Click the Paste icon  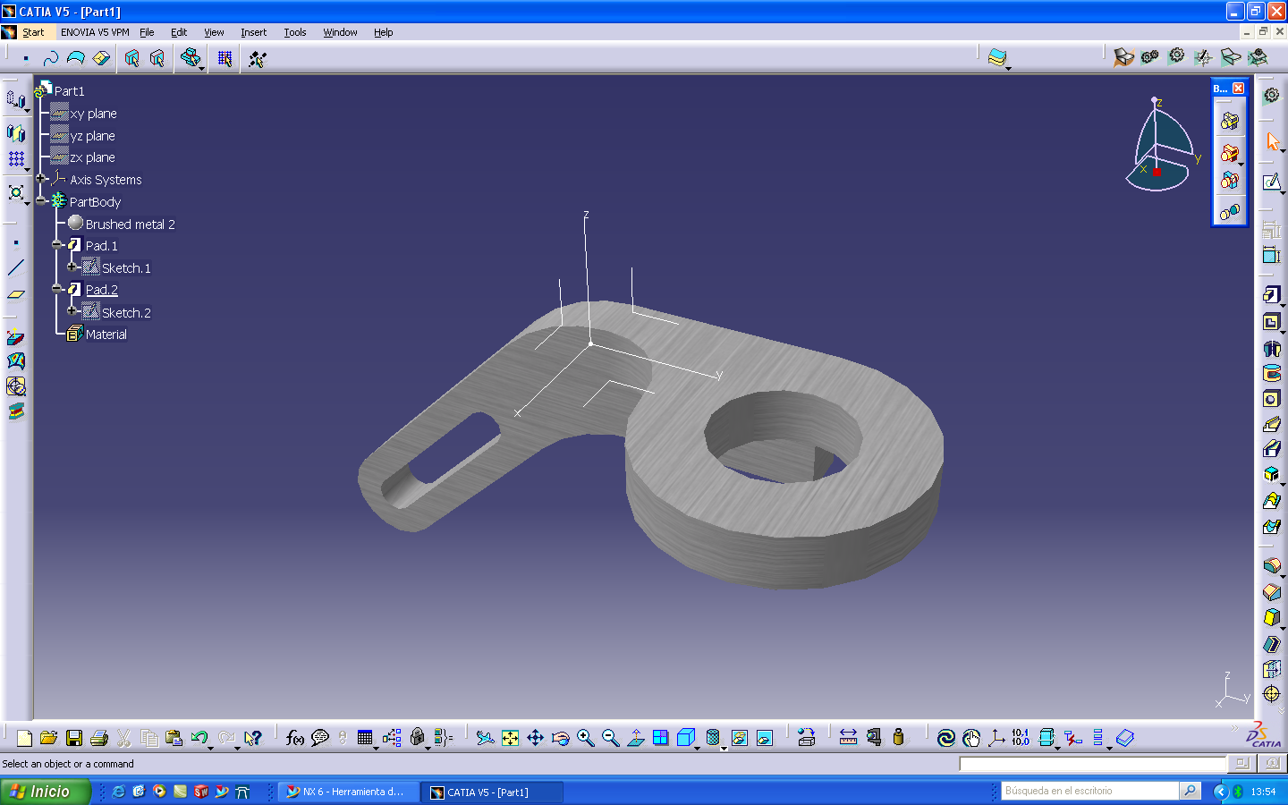174,738
